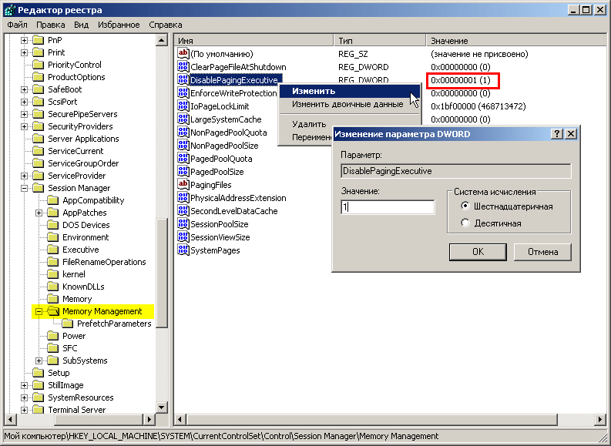Click the default value string icon
Screen dimensions: 611x446
183,54
